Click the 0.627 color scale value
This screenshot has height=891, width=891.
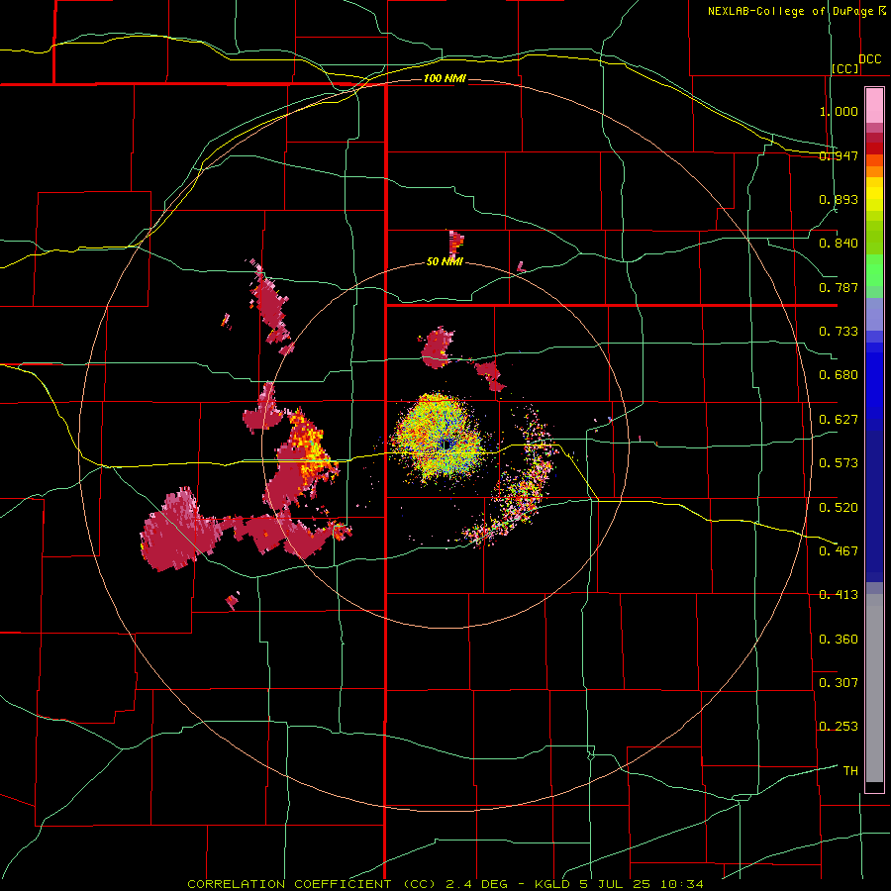coord(839,420)
